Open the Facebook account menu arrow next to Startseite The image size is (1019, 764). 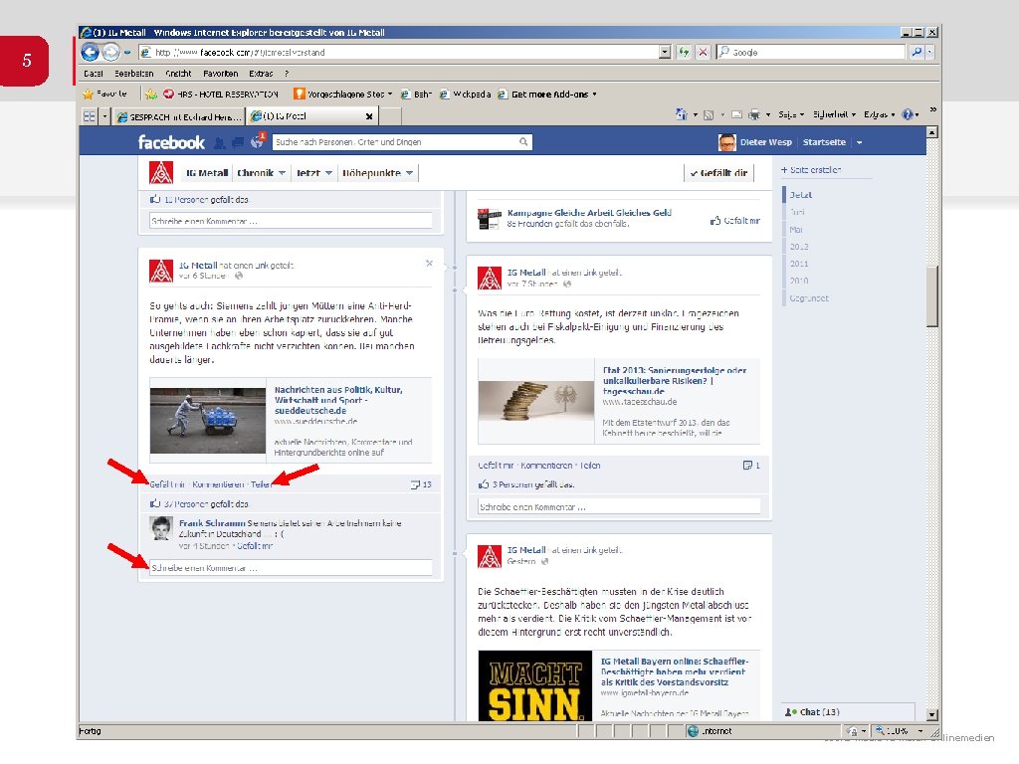tap(859, 142)
